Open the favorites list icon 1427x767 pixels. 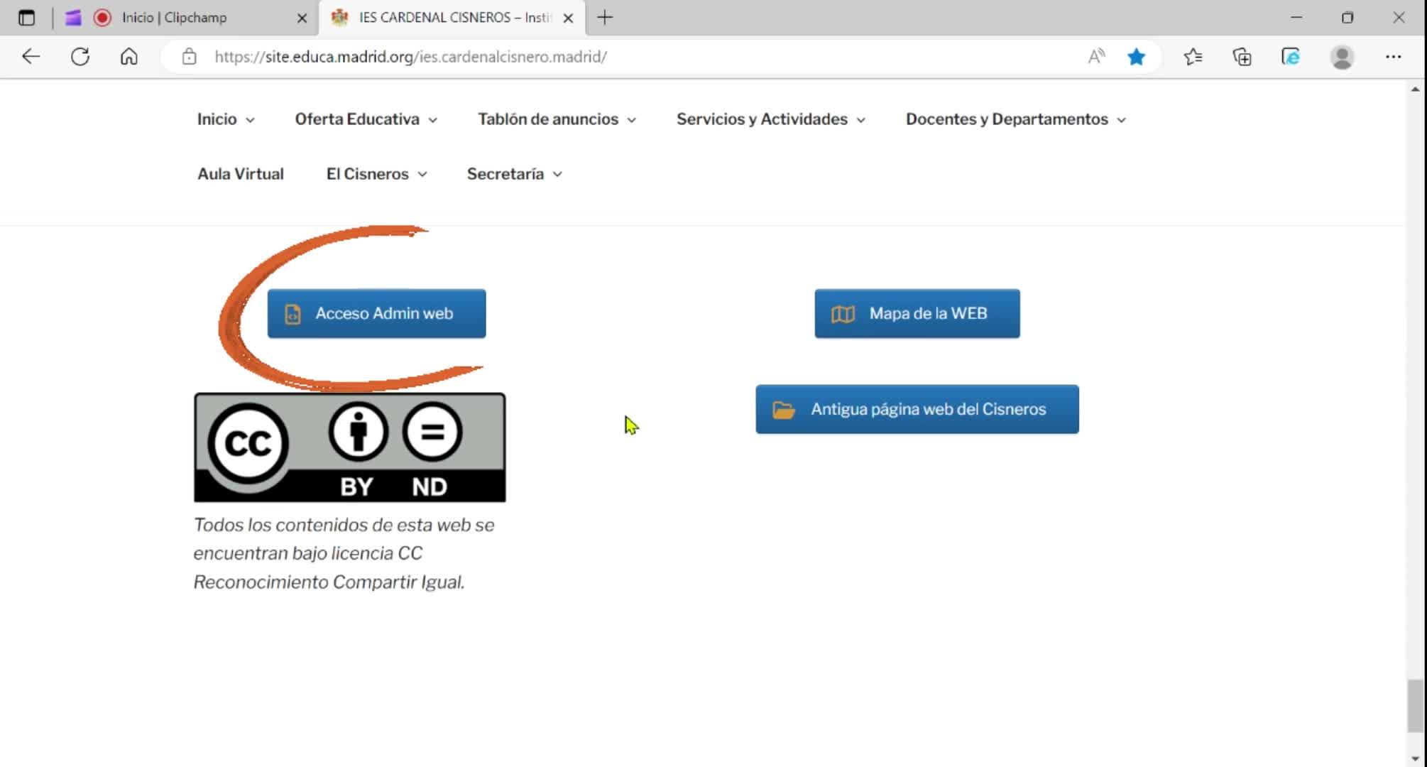1193,57
